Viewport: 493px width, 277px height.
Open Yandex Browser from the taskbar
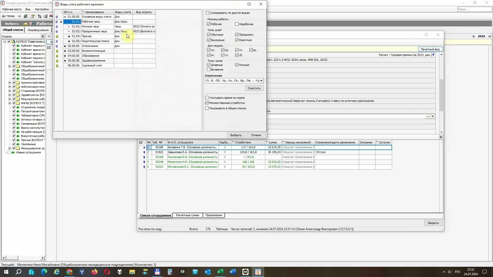tap(82, 272)
